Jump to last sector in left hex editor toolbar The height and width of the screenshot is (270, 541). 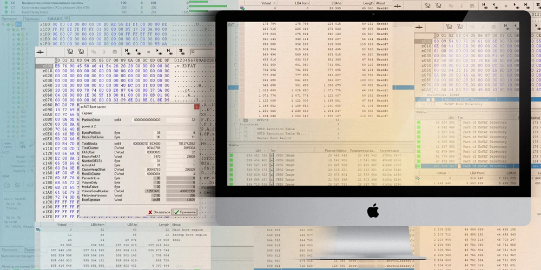[x=169, y=52]
